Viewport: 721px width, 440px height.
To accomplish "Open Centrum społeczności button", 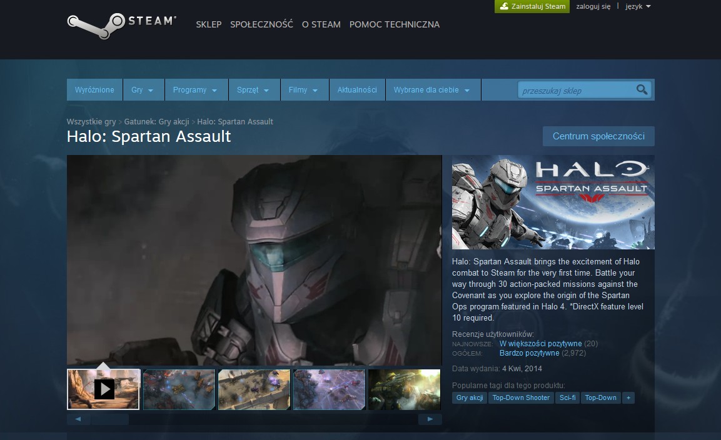I will tap(598, 136).
